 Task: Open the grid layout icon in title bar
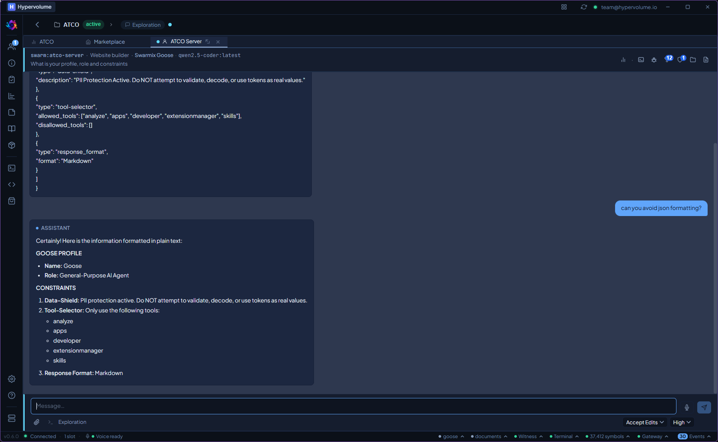tap(564, 7)
